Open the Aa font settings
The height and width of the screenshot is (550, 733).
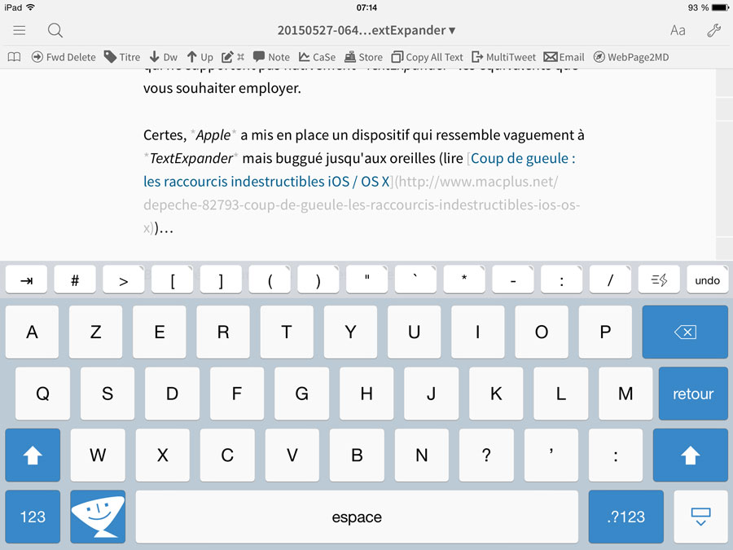(678, 30)
